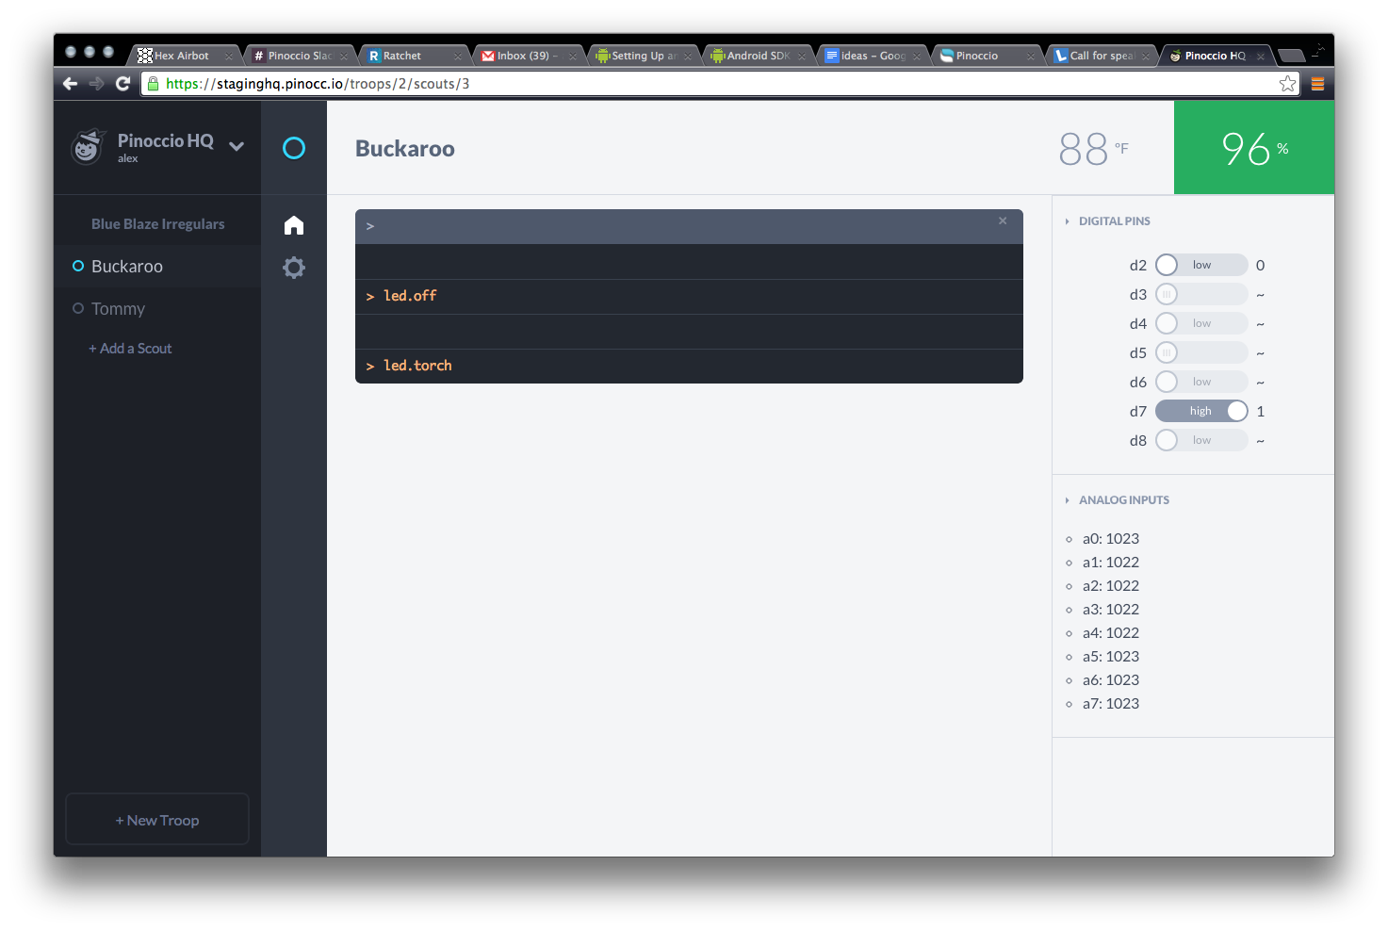The height and width of the screenshot is (931, 1388).
Task: Click the blue circle scout status icon
Action: pos(294,148)
